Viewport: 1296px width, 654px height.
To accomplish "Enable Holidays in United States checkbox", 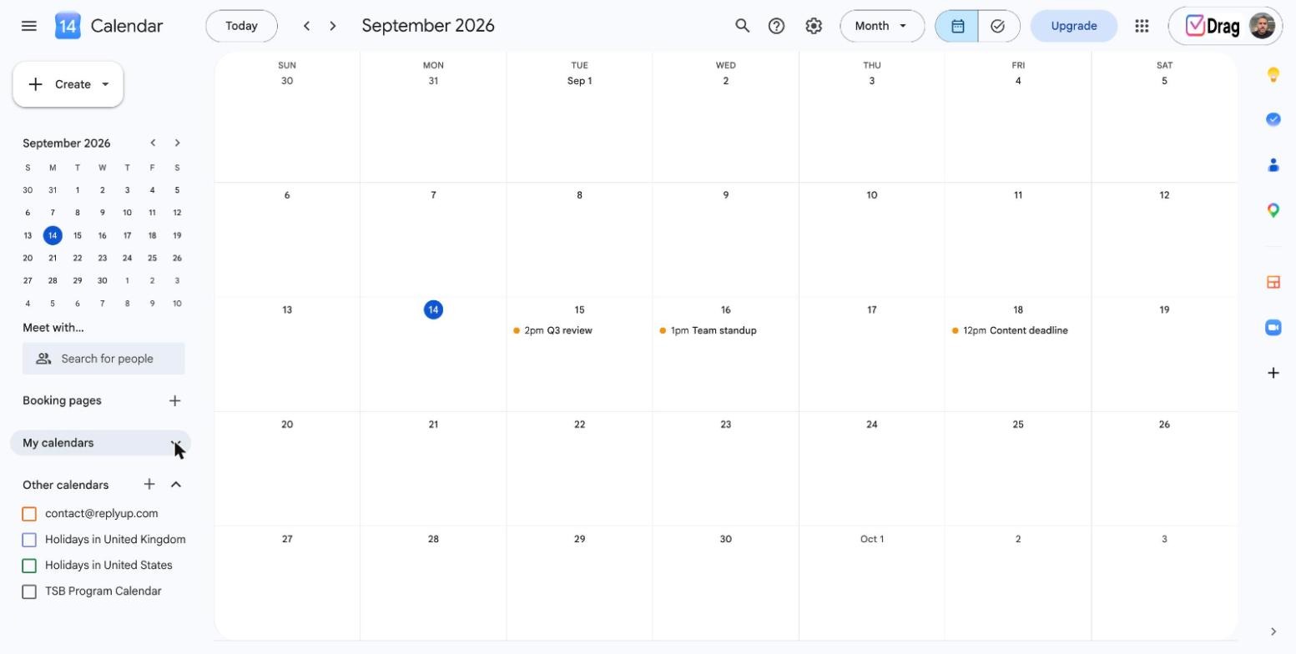I will pyautogui.click(x=29, y=566).
